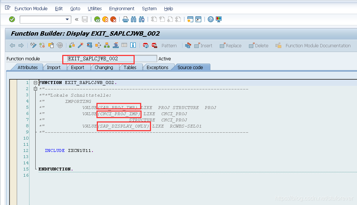357x205 pixels.
Task: Switch to the Import tab
Action: (x=54, y=67)
